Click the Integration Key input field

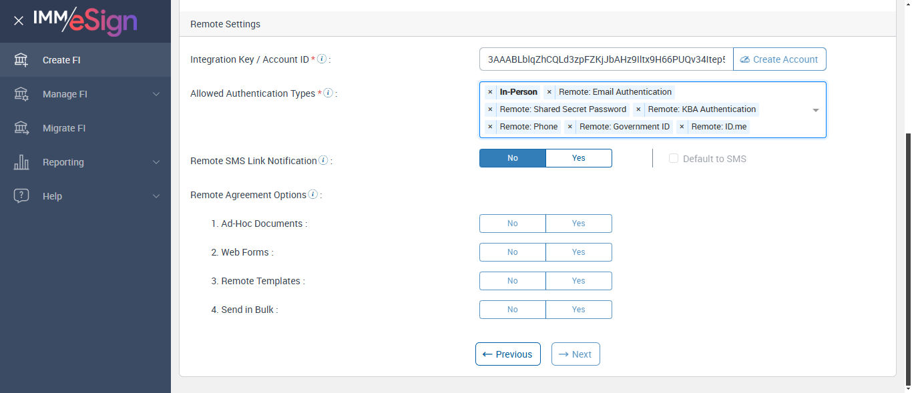tap(606, 59)
